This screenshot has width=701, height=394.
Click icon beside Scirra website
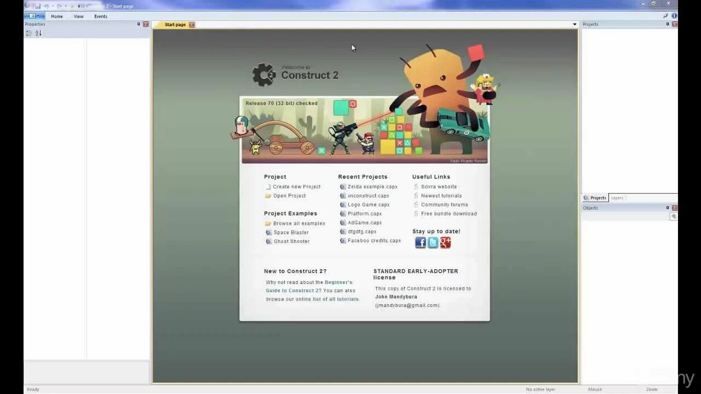click(x=416, y=187)
